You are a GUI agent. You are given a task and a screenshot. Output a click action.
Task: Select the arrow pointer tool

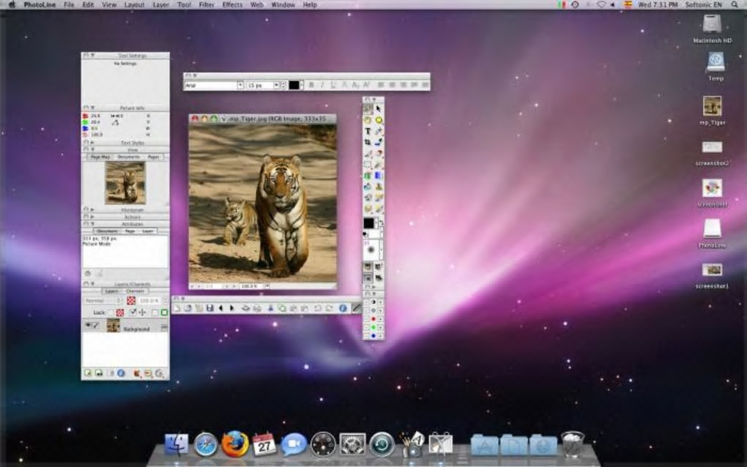379,109
